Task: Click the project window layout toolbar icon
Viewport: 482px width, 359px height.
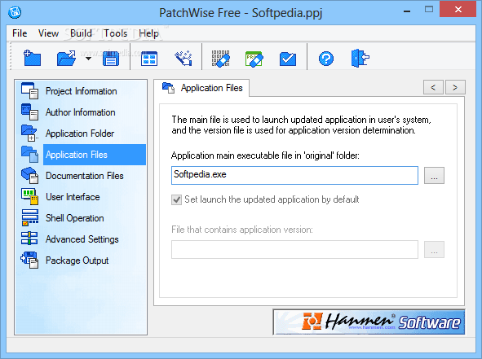Action: (149, 59)
